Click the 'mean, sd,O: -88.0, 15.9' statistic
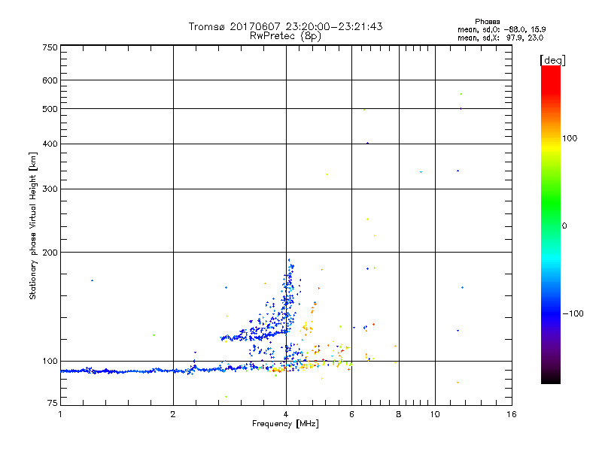 (501, 29)
